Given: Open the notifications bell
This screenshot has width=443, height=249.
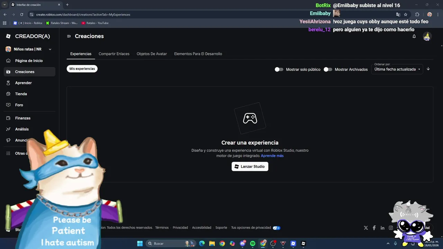Looking at the screenshot, I should tap(414, 36).
